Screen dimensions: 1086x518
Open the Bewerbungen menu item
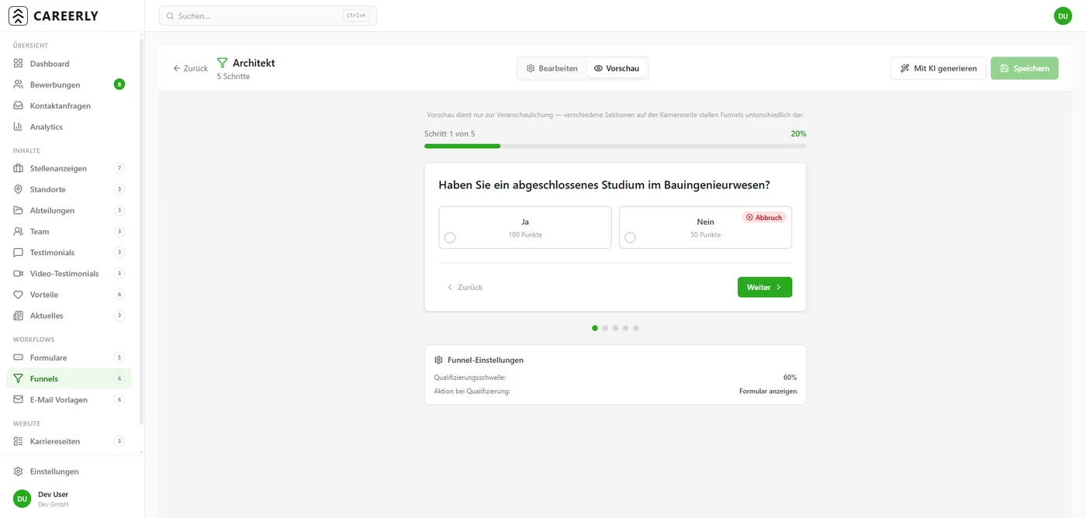coord(69,85)
